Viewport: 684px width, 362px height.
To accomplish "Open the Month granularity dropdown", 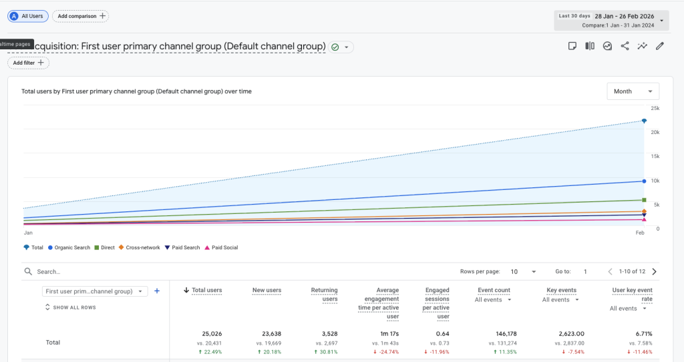I will point(633,91).
